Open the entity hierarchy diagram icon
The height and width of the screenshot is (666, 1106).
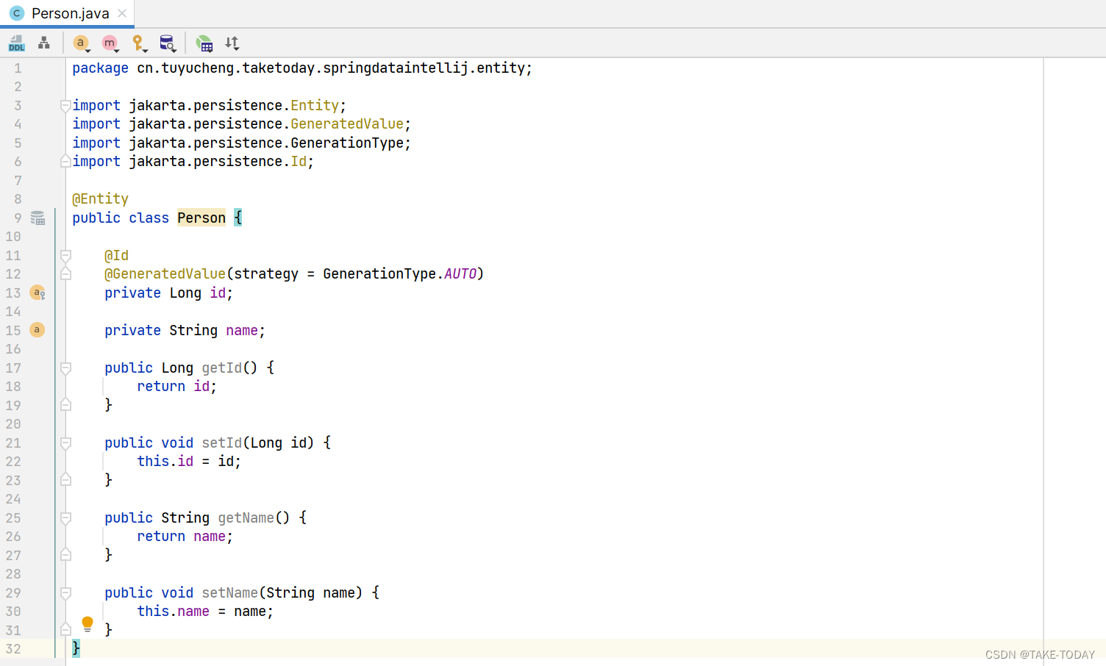[x=44, y=43]
